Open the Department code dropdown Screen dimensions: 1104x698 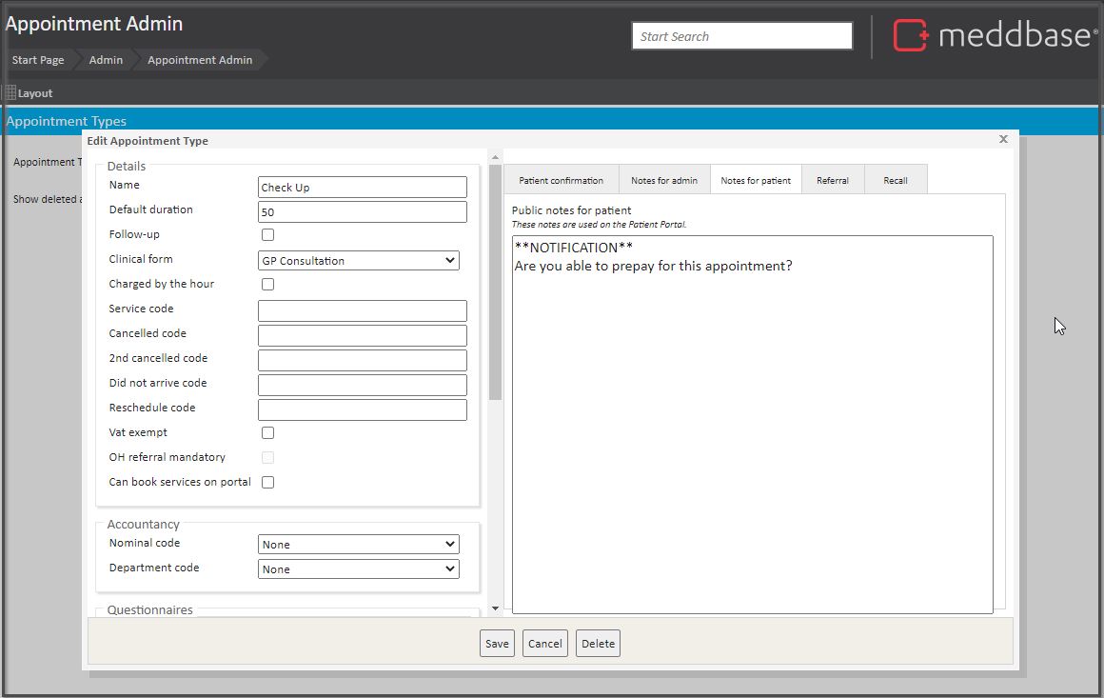tap(359, 569)
